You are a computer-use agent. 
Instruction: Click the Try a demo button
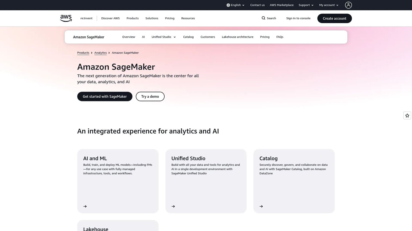150,97
